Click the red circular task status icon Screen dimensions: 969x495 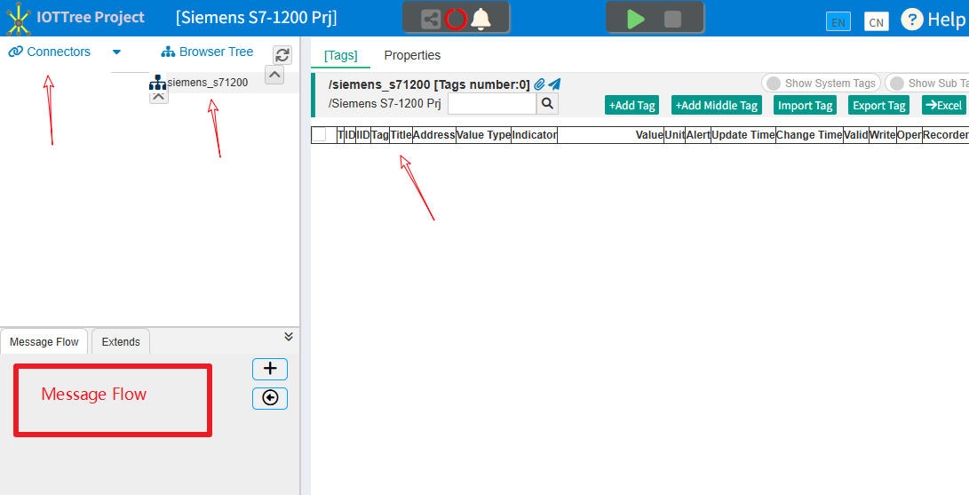456,20
